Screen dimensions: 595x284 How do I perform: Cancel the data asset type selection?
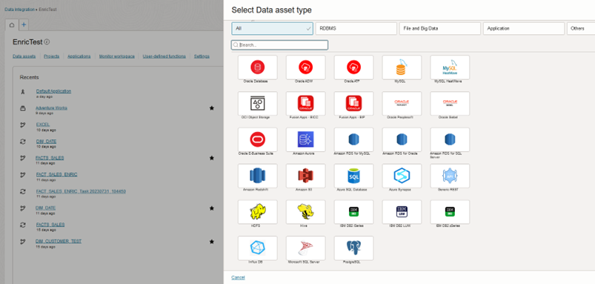point(238,277)
